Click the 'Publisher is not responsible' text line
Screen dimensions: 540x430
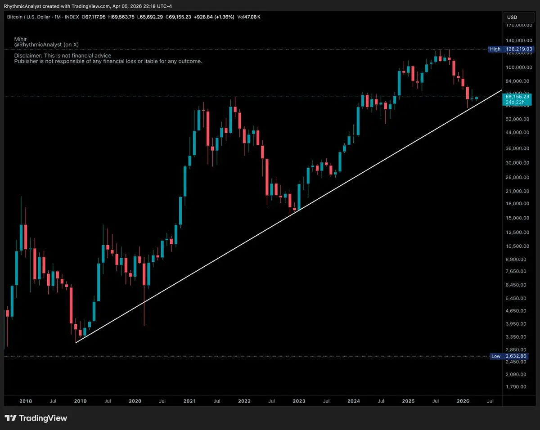tap(108, 61)
